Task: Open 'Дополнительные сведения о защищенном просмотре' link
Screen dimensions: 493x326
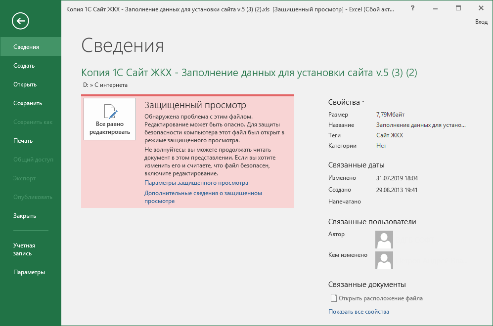Action: pos(203,197)
